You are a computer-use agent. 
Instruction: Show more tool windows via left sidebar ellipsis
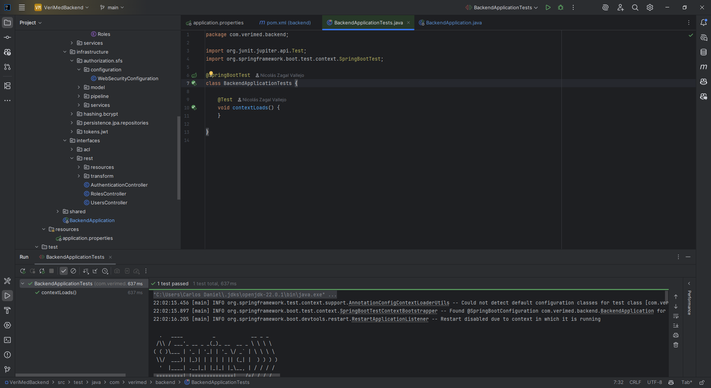(x=7, y=101)
